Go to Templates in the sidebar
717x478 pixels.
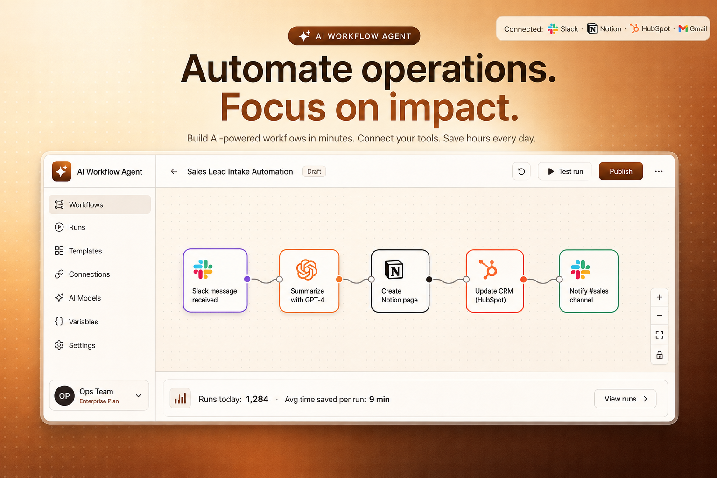point(99,251)
